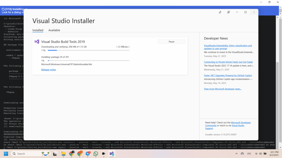Click the Visual Studio Build Tools 2019 title
282x158 pixels.
63,42
